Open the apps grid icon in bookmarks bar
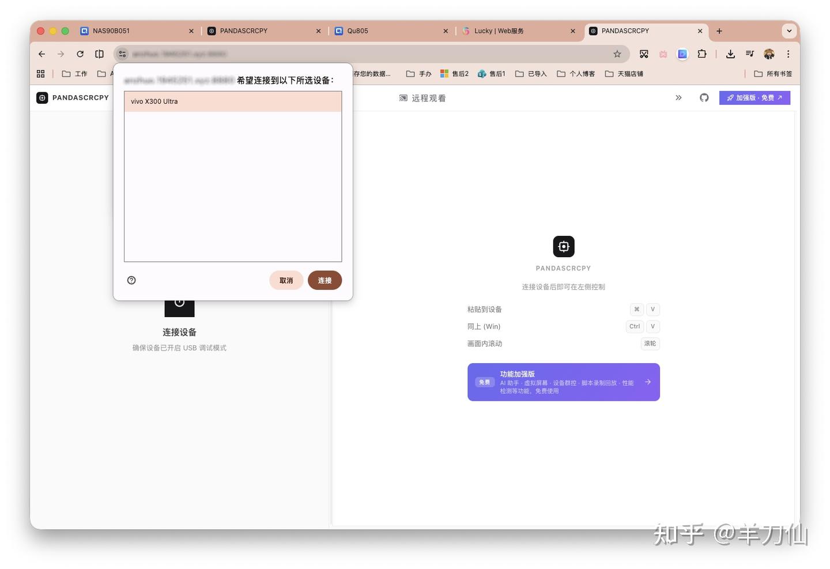 pos(40,74)
